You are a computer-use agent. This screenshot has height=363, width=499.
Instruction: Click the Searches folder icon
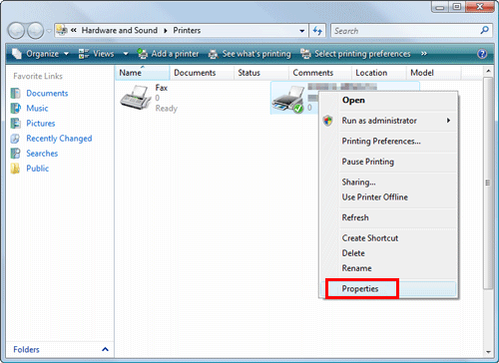(15, 154)
